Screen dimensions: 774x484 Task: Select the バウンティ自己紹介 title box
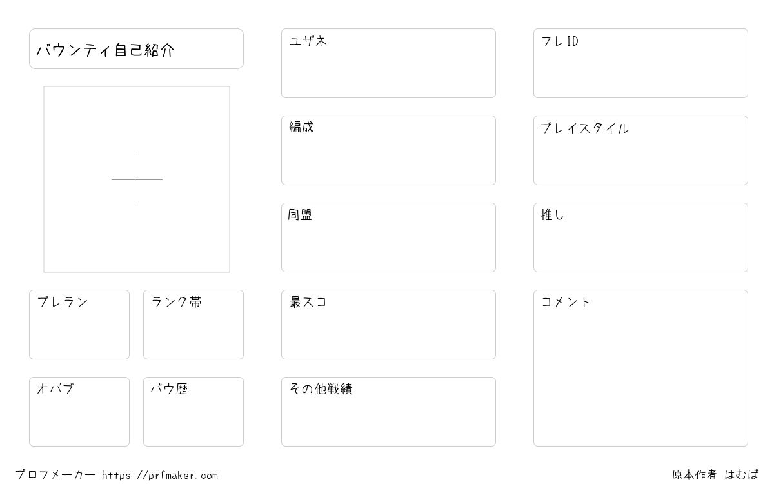(x=136, y=48)
